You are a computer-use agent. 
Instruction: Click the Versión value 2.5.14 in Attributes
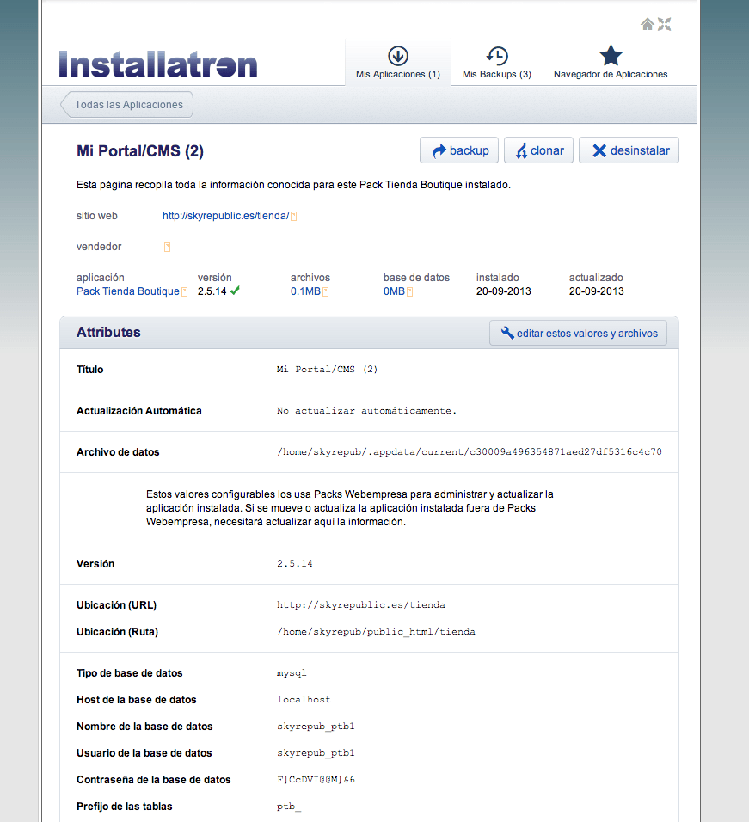click(x=295, y=563)
